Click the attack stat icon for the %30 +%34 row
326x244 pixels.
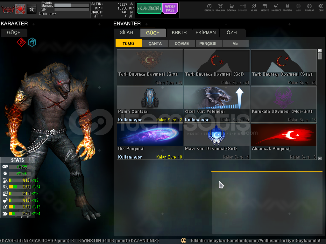[5, 187]
